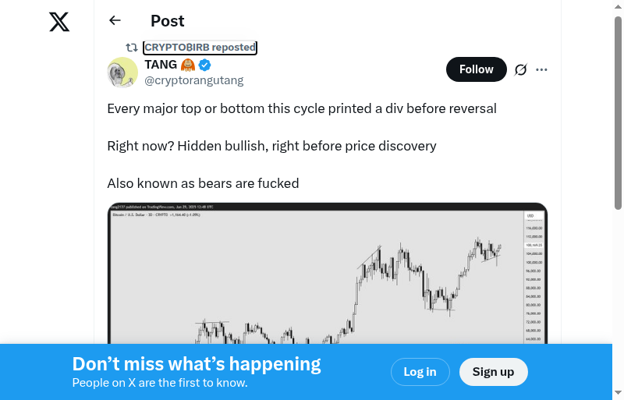Open the @cryptorangutang handle link
624x400 pixels.
[x=194, y=80]
